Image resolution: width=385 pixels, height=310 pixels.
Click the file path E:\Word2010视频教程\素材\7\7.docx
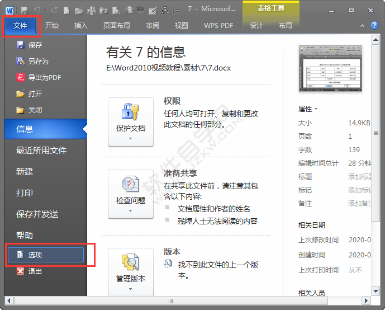click(x=168, y=68)
